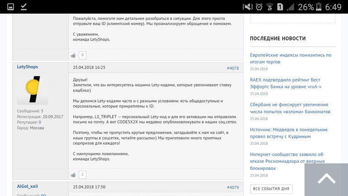Open AlGol_xxii user profile
Viewport: 348px width, 196px height.
(28, 186)
